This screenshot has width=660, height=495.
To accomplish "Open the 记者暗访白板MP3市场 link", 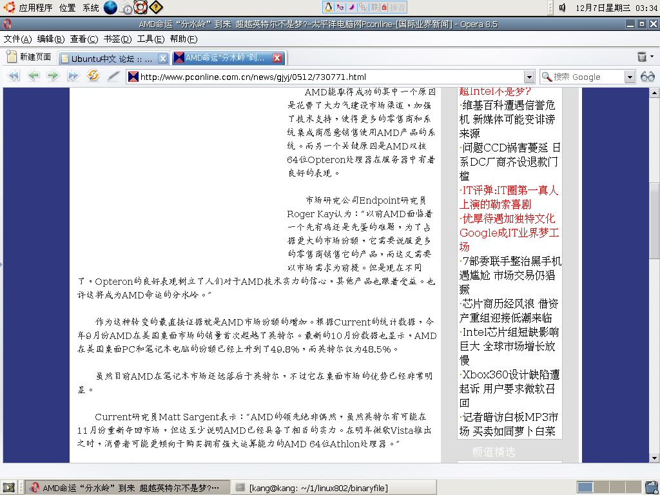I will click(509, 424).
